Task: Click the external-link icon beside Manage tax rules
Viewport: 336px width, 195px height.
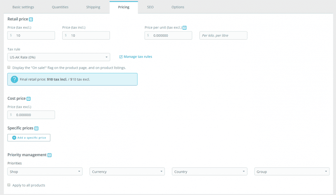Action: [x=121, y=56]
